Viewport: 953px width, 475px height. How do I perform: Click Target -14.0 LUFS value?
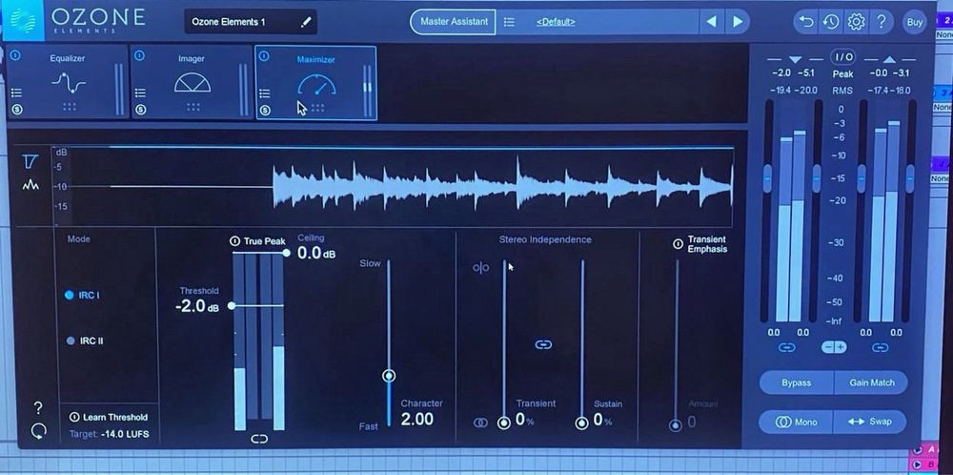click(123, 434)
